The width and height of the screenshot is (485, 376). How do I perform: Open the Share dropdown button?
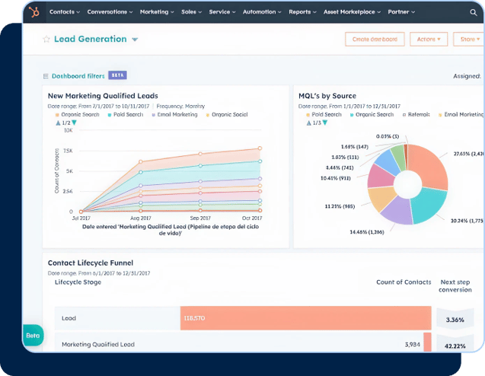point(469,40)
